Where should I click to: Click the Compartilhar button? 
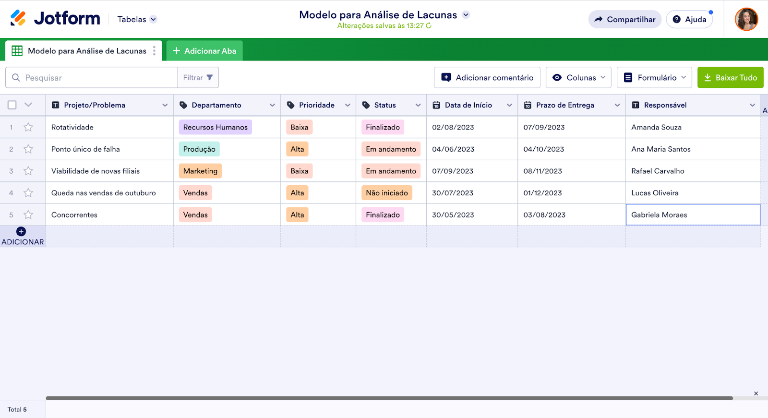coord(625,19)
